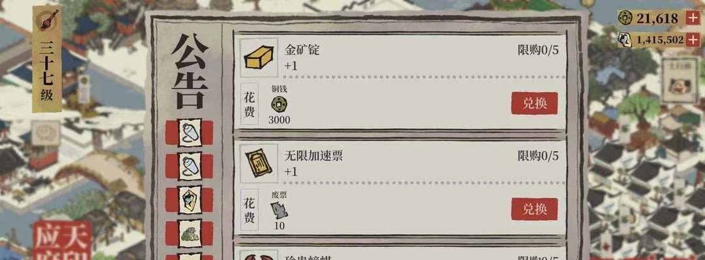Tap the 废票 scrap ticket cost icon
Screen dimensions: 705x260
click(x=280, y=211)
